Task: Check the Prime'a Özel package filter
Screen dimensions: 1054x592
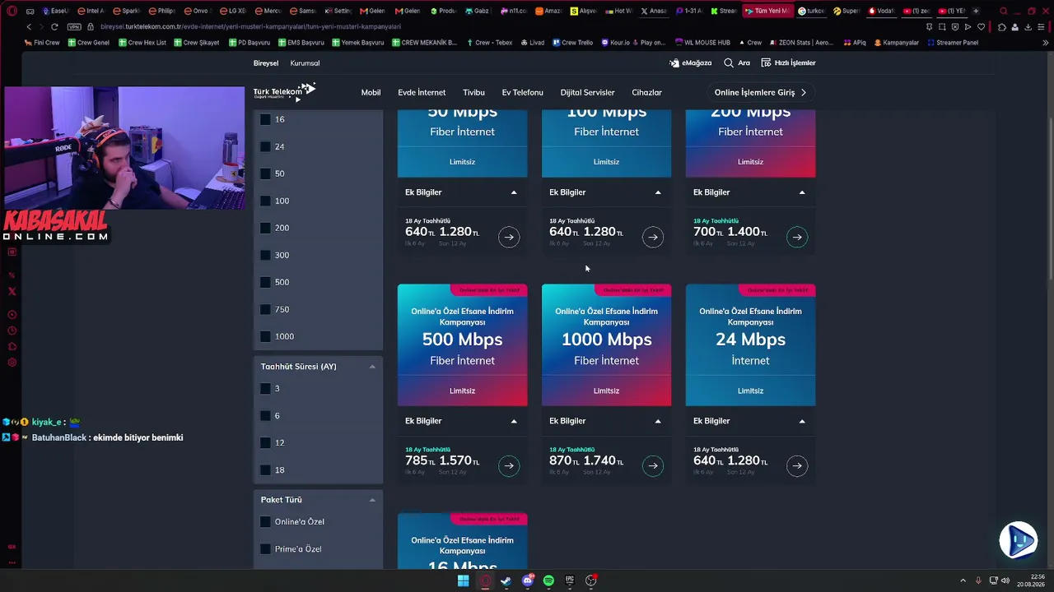Action: pos(265,548)
